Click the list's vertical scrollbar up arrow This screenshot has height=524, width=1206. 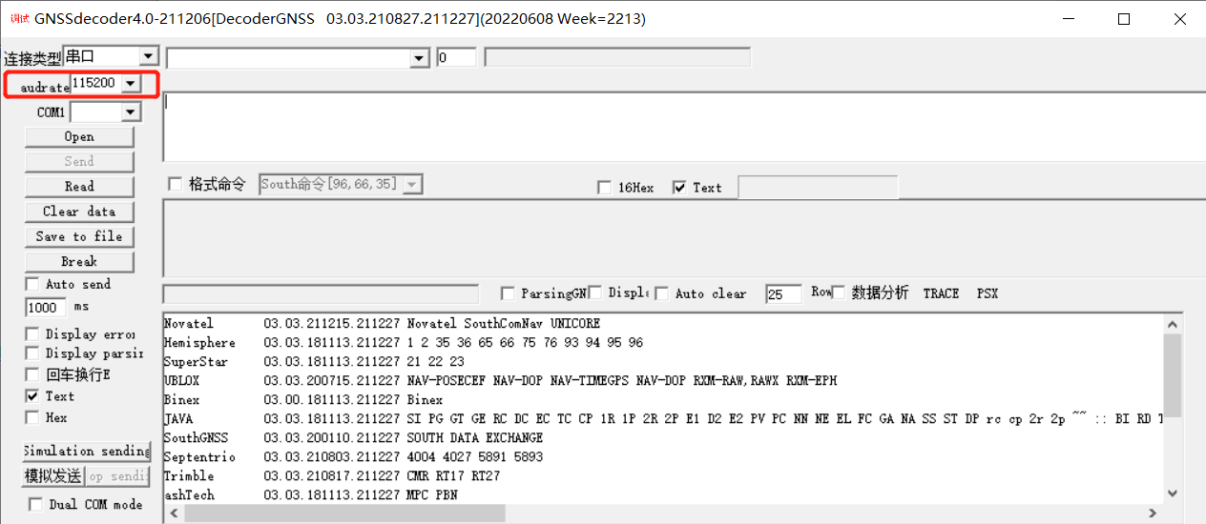pos(1173,325)
